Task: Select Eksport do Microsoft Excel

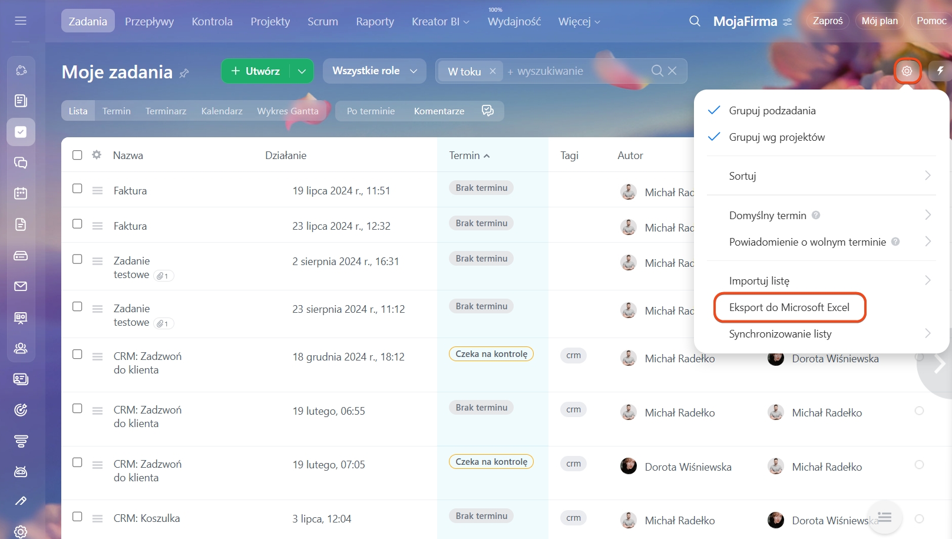Action: pos(789,307)
